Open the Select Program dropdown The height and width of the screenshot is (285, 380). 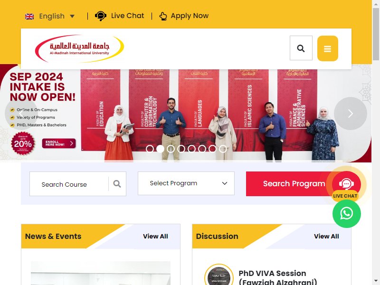click(186, 183)
